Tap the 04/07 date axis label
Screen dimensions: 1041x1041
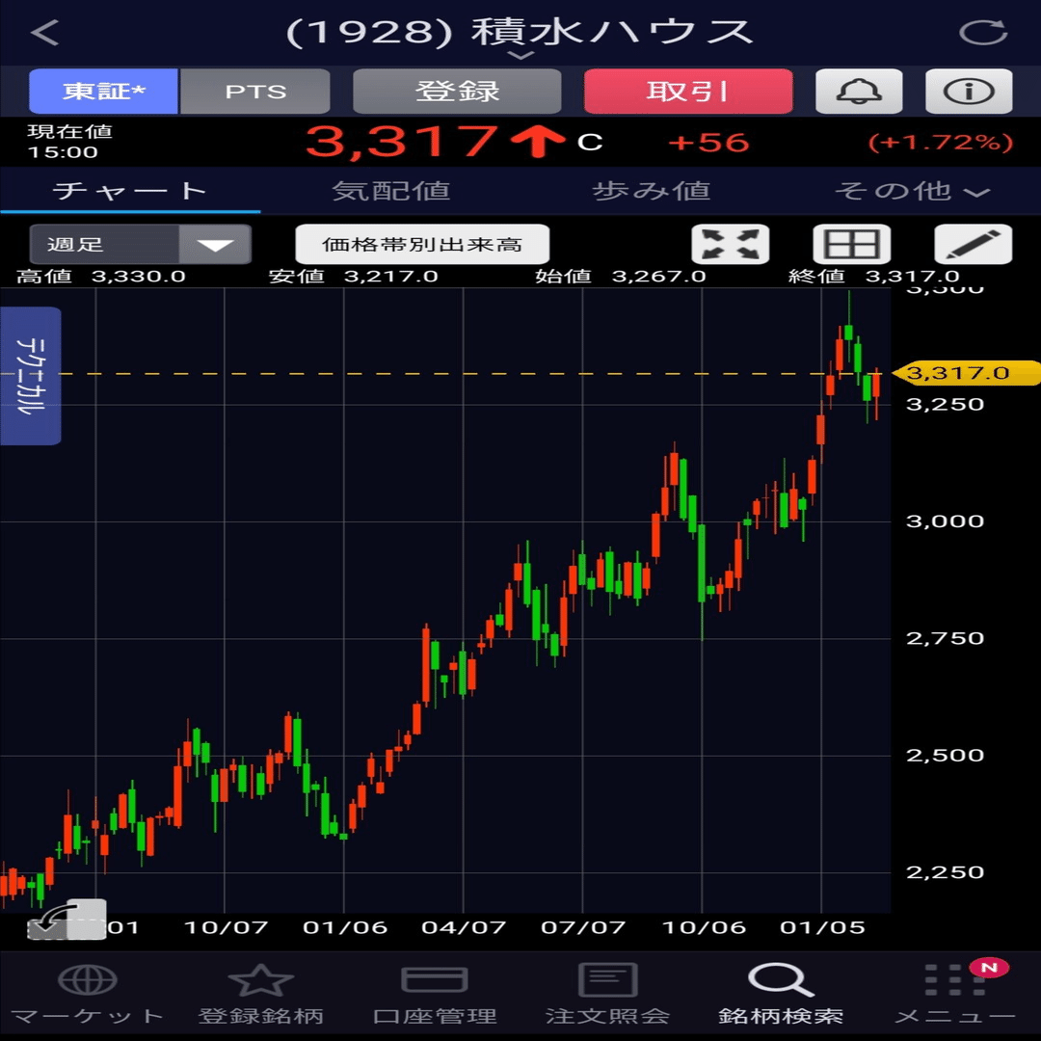coord(464,927)
